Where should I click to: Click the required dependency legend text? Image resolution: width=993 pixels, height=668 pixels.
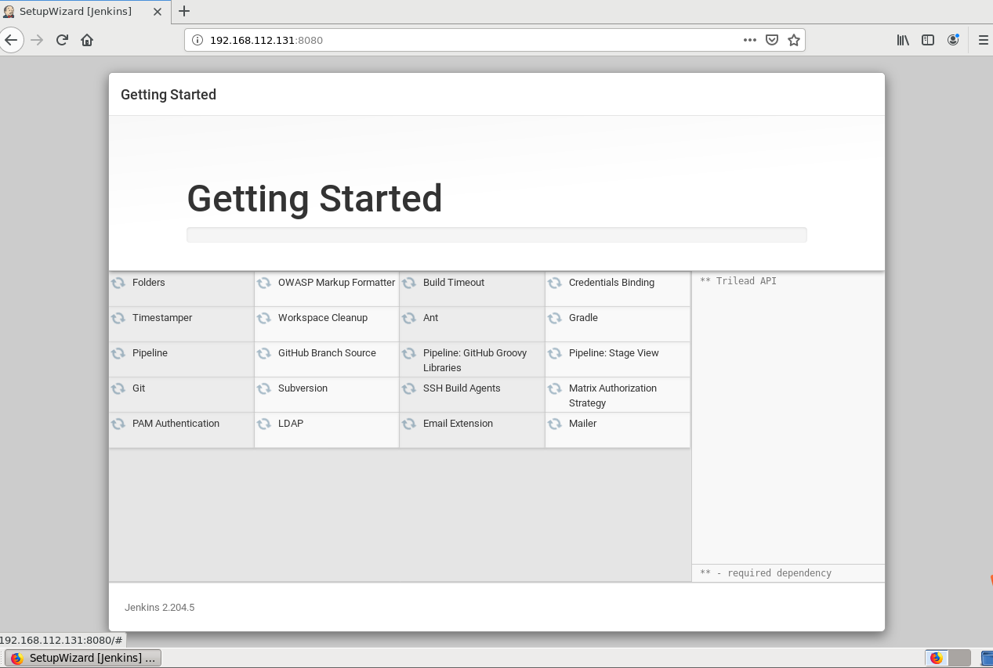coord(766,573)
